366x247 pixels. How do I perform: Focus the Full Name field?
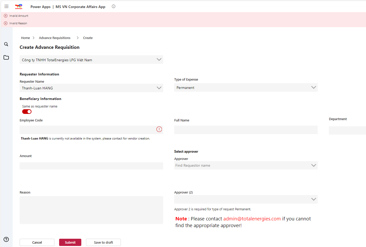[246, 130]
